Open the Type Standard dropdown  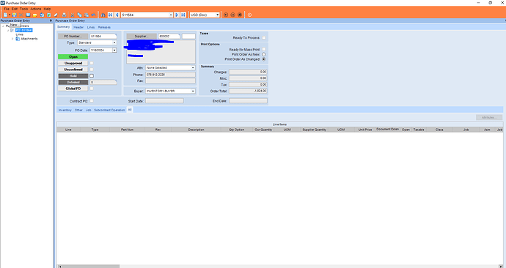coord(114,42)
